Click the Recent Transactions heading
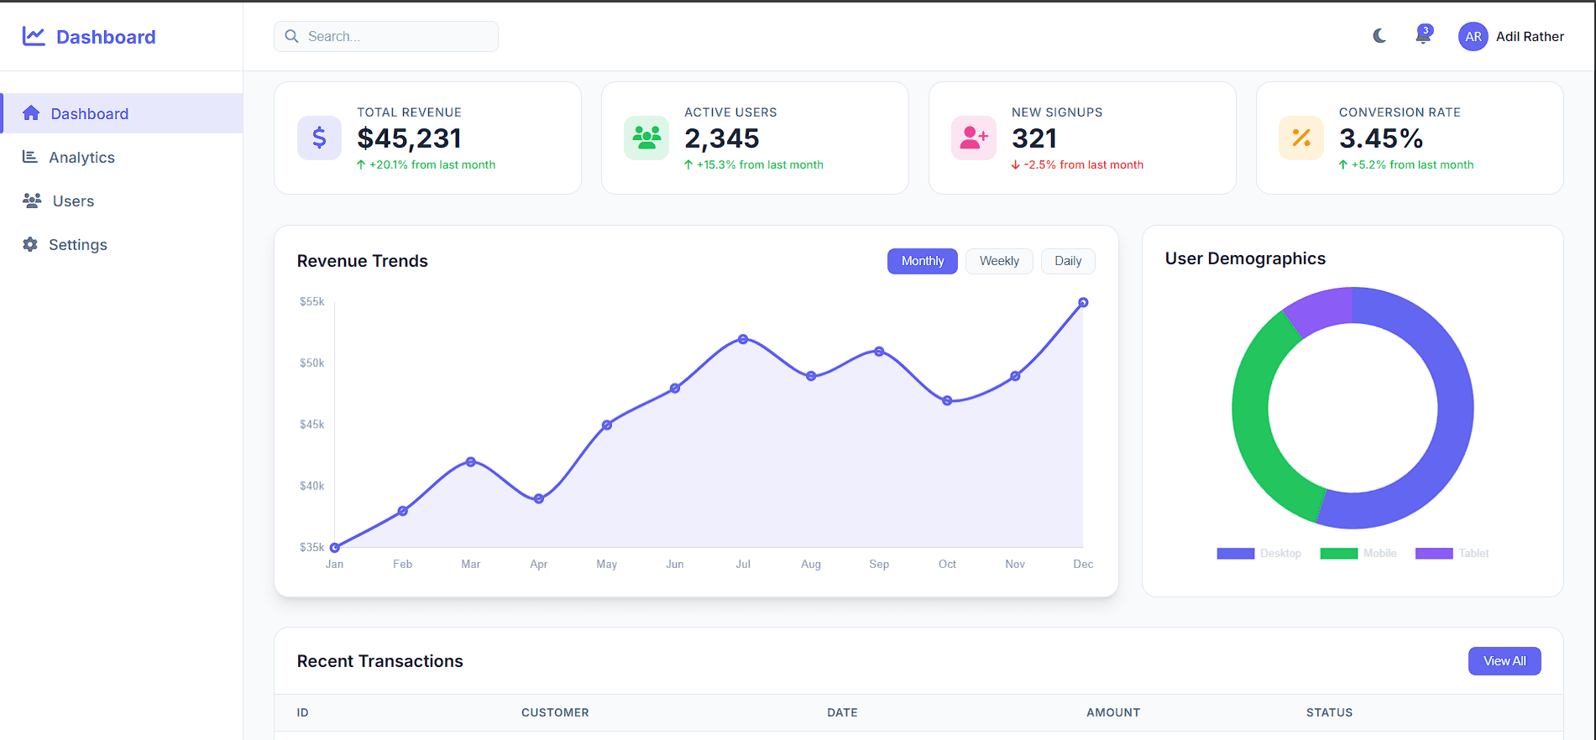The image size is (1596, 740). coord(380,661)
